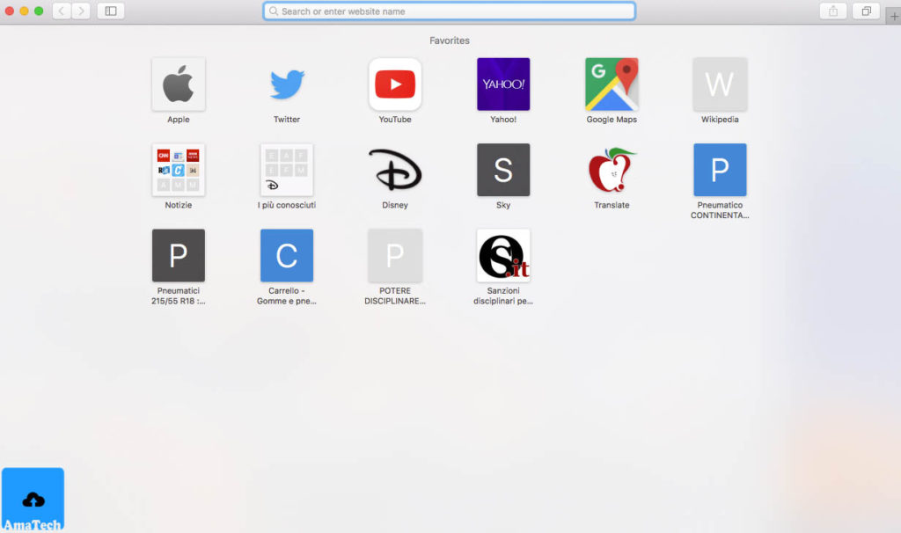Open the Translate favorite
The image size is (901, 533).
pos(612,170)
